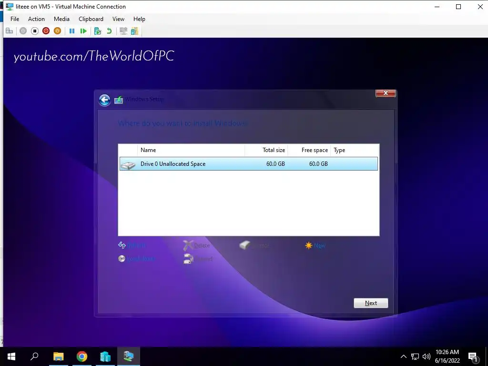This screenshot has height=366, width=488.
Task: Click the Turn Off (black square) toolbar icon
Action: point(34,31)
